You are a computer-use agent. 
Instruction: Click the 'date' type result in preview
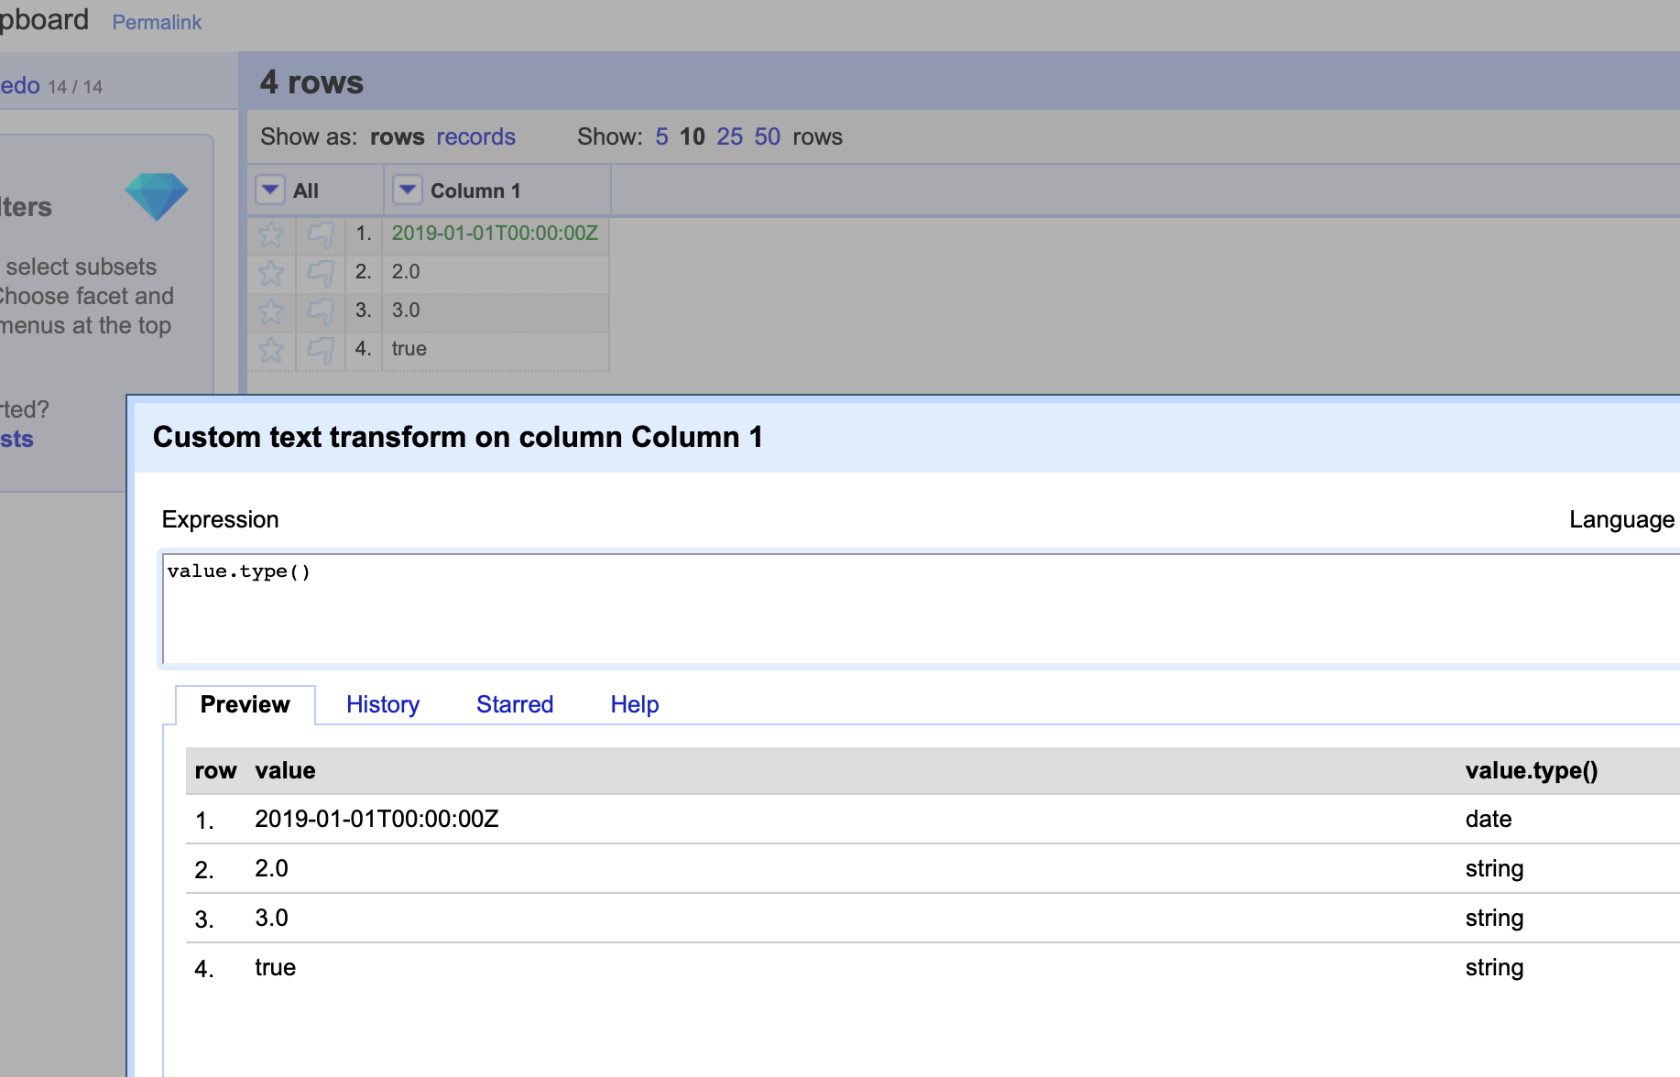pyautogui.click(x=1489, y=819)
